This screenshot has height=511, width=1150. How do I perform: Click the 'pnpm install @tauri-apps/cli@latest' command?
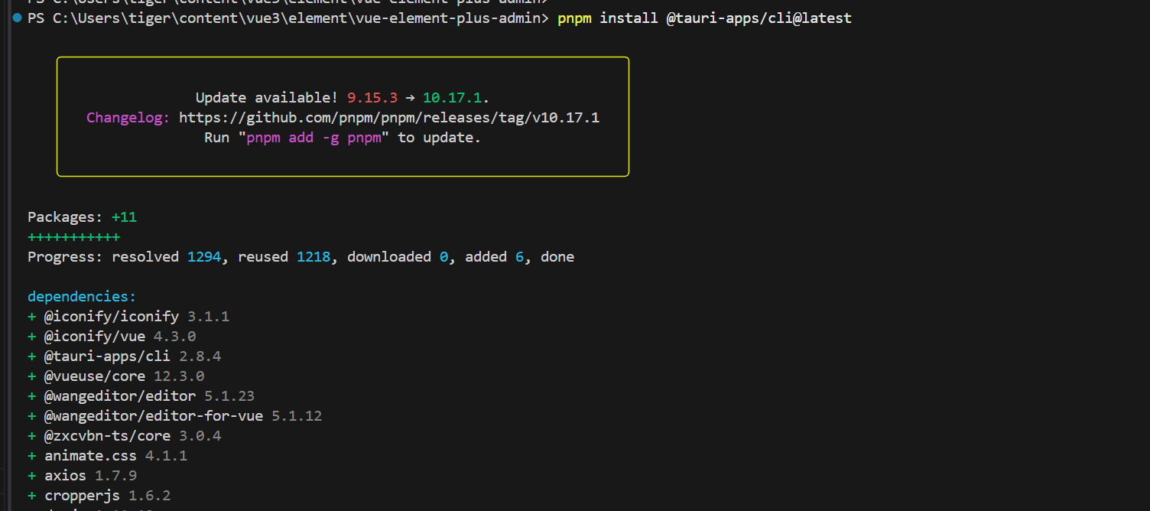[x=704, y=18]
